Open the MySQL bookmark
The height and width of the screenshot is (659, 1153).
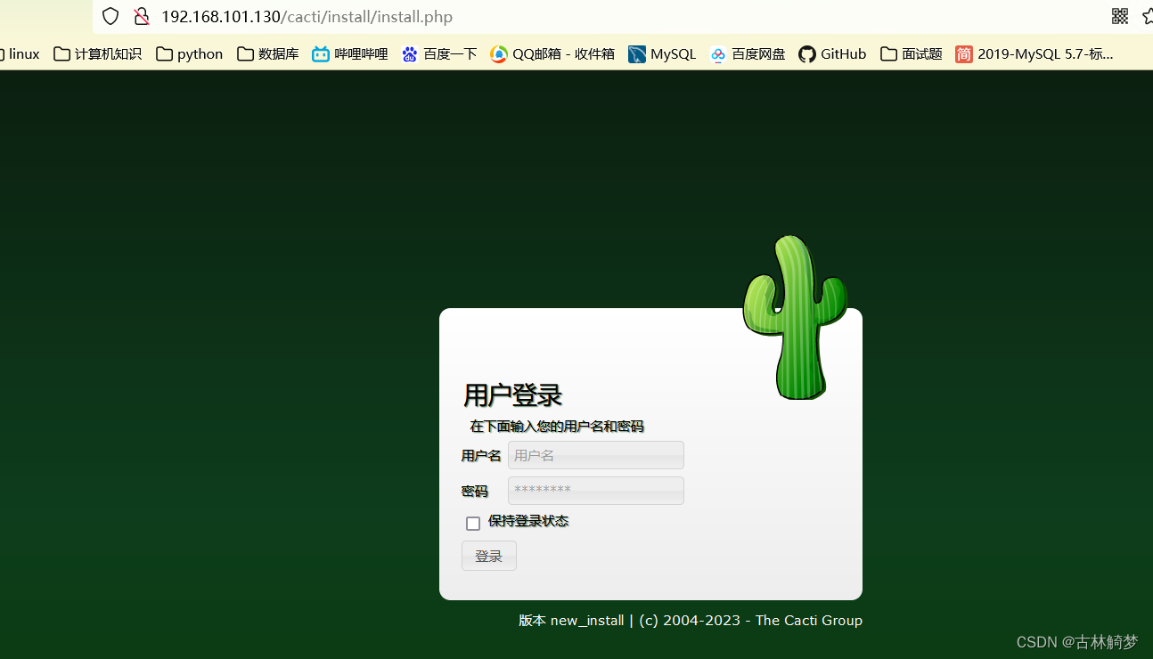tap(662, 53)
